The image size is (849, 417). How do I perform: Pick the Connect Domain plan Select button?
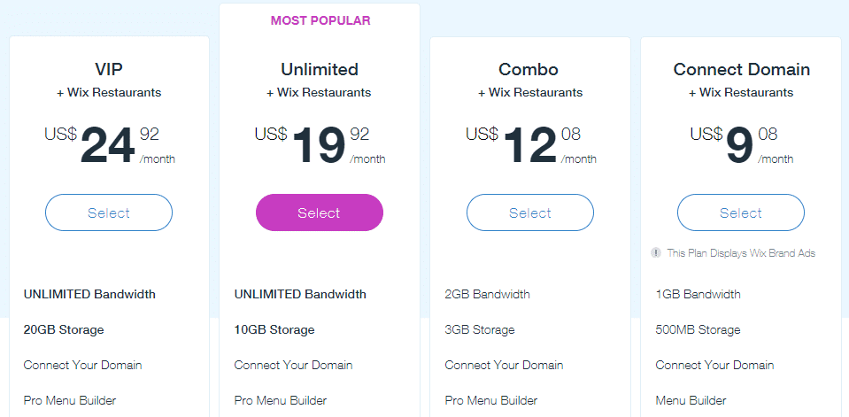pos(741,212)
